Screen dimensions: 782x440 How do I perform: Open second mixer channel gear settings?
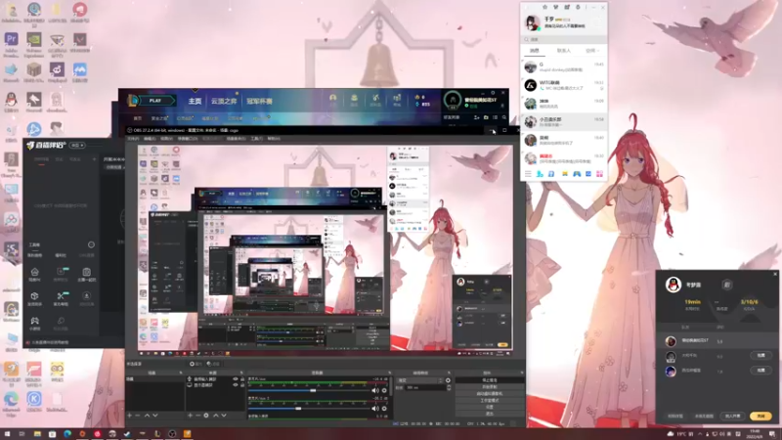384,409
